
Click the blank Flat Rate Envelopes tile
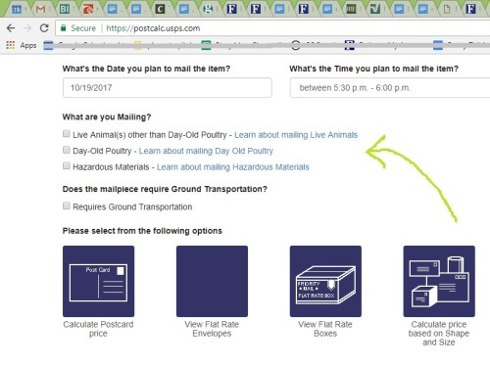(x=212, y=281)
